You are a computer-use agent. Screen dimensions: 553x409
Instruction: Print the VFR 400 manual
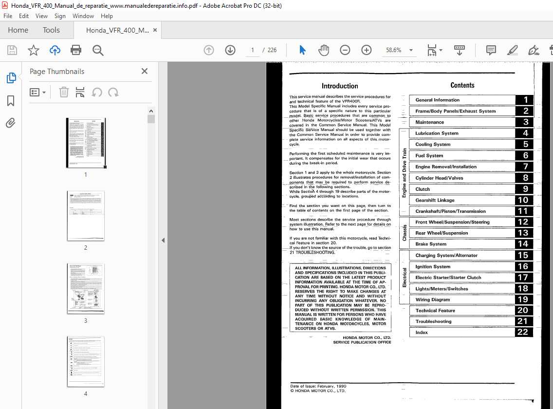click(76, 50)
